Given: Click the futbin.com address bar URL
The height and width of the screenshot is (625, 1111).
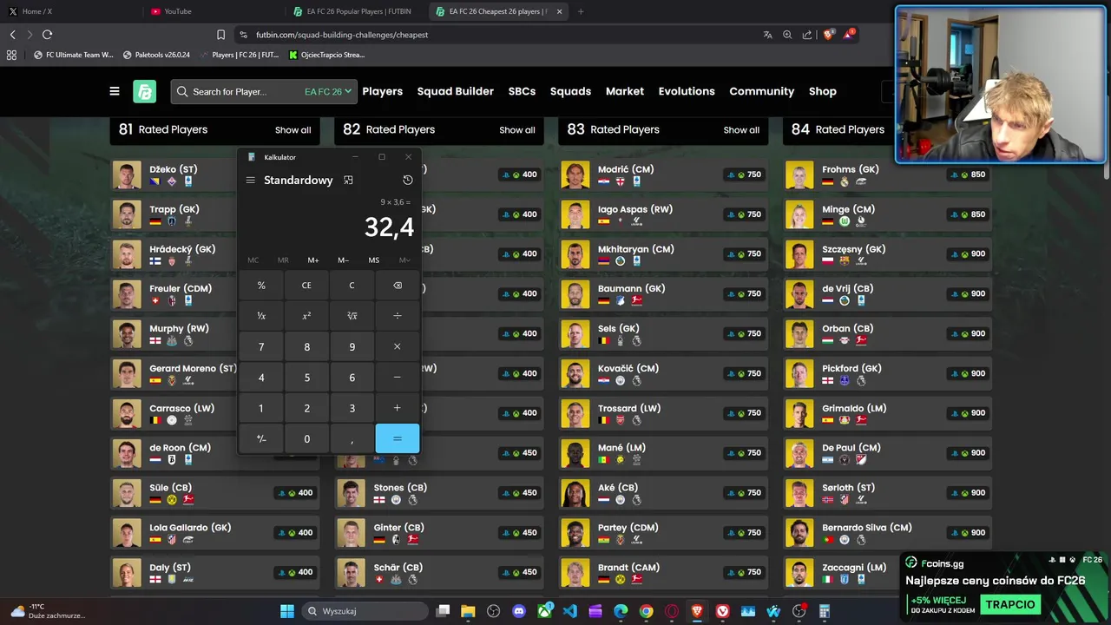Looking at the screenshot, I should (342, 35).
